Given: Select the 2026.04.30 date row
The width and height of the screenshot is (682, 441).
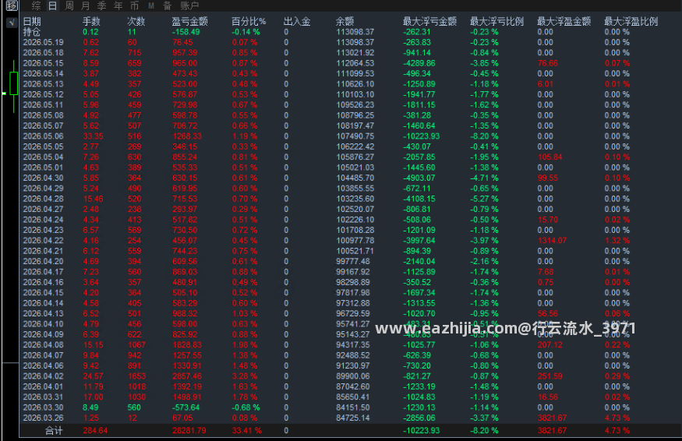Looking at the screenshot, I should (x=43, y=178).
